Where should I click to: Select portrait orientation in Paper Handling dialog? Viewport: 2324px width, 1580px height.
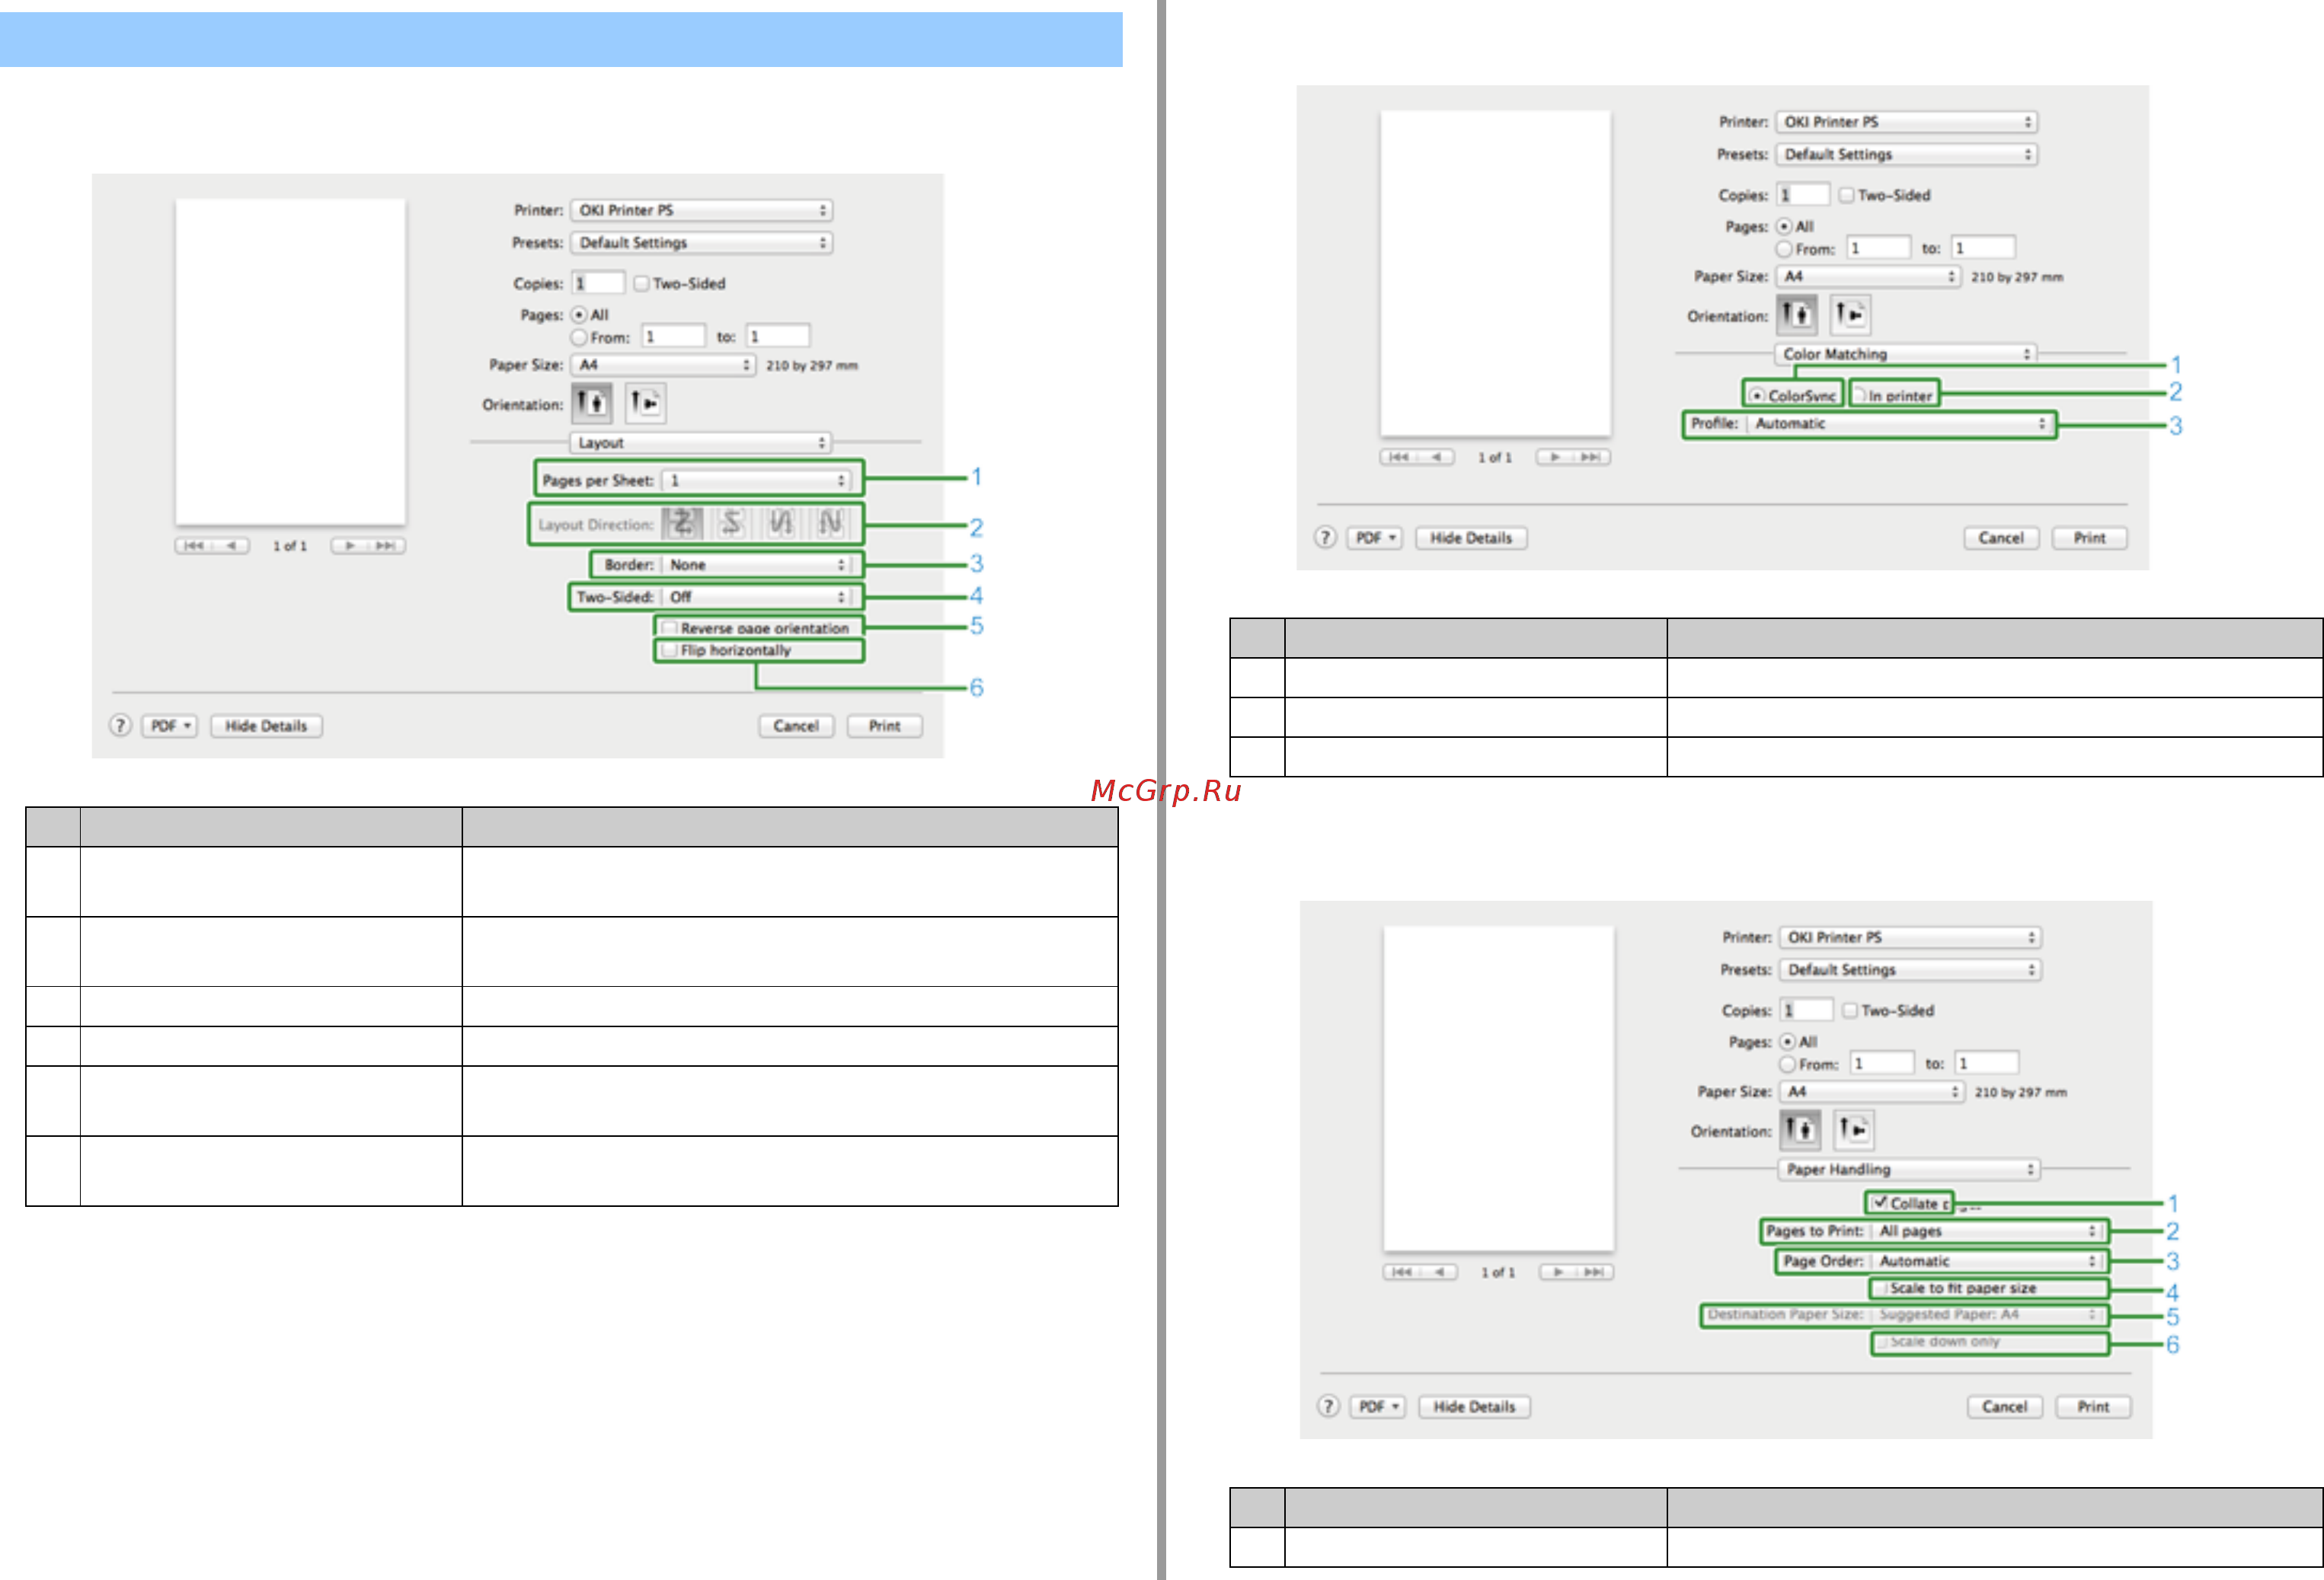[1800, 1129]
